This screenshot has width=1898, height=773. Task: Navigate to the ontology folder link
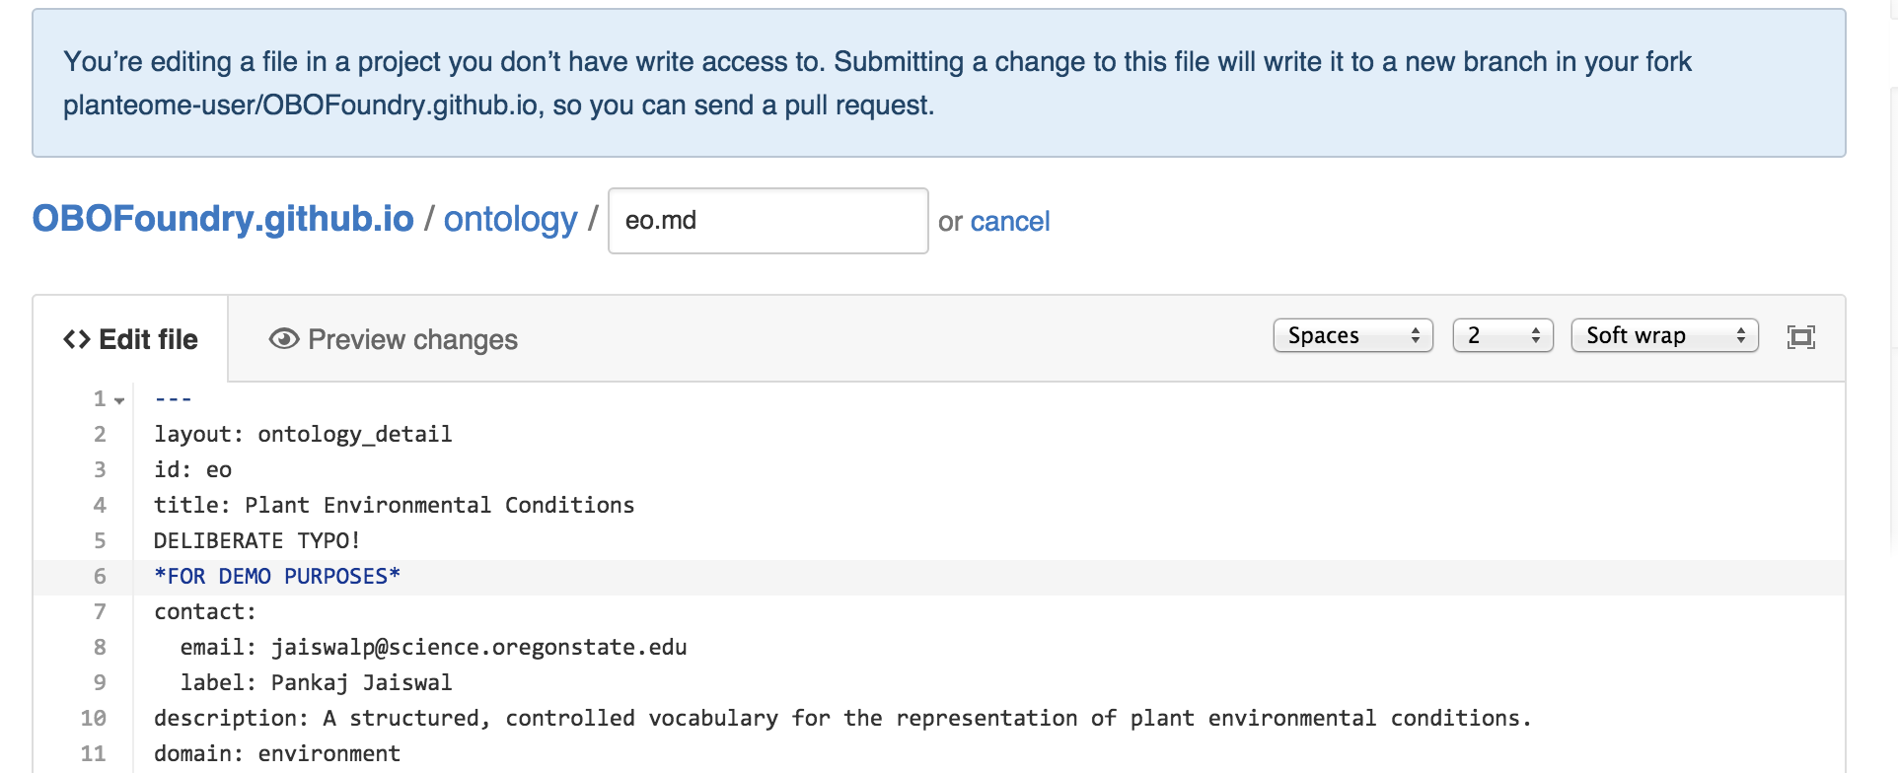tap(510, 219)
